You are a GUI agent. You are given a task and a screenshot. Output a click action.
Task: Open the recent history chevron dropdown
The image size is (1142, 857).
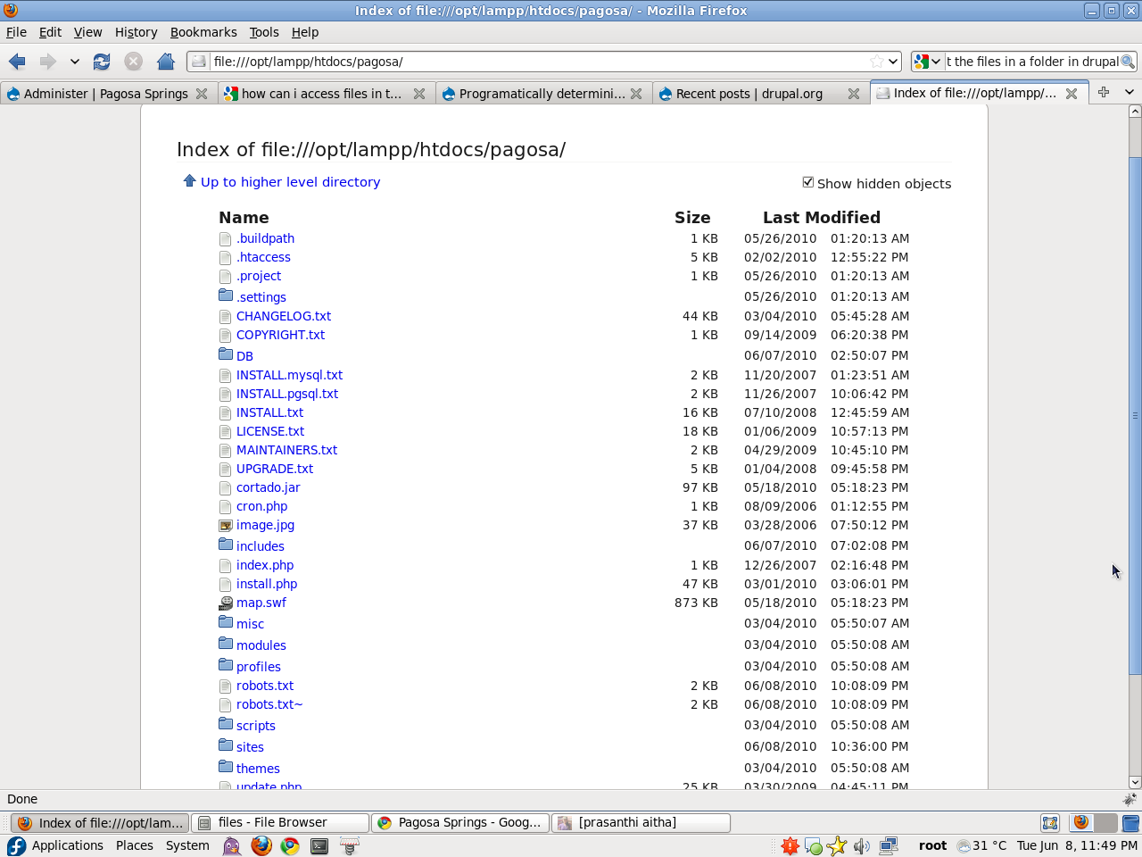(x=74, y=62)
